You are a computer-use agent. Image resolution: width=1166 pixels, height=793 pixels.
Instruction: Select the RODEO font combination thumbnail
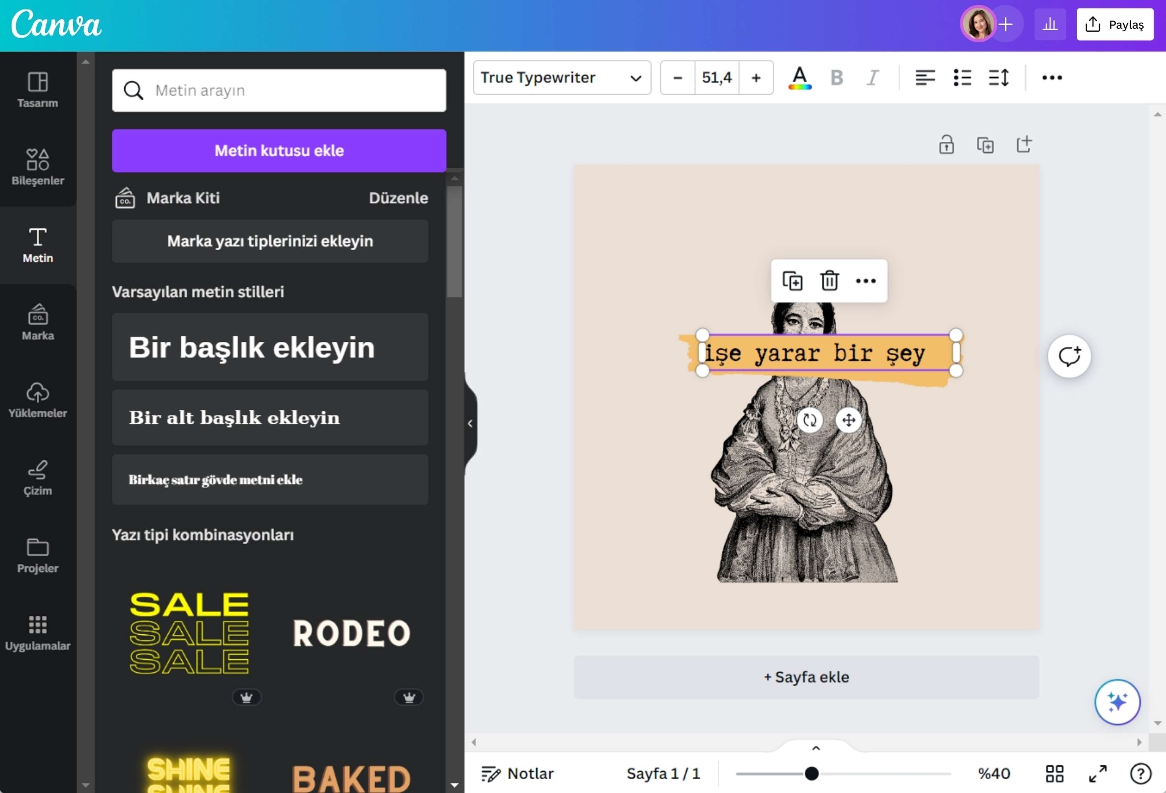click(x=351, y=634)
